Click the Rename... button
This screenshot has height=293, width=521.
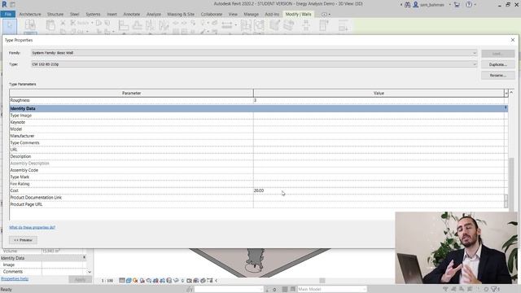(497, 76)
